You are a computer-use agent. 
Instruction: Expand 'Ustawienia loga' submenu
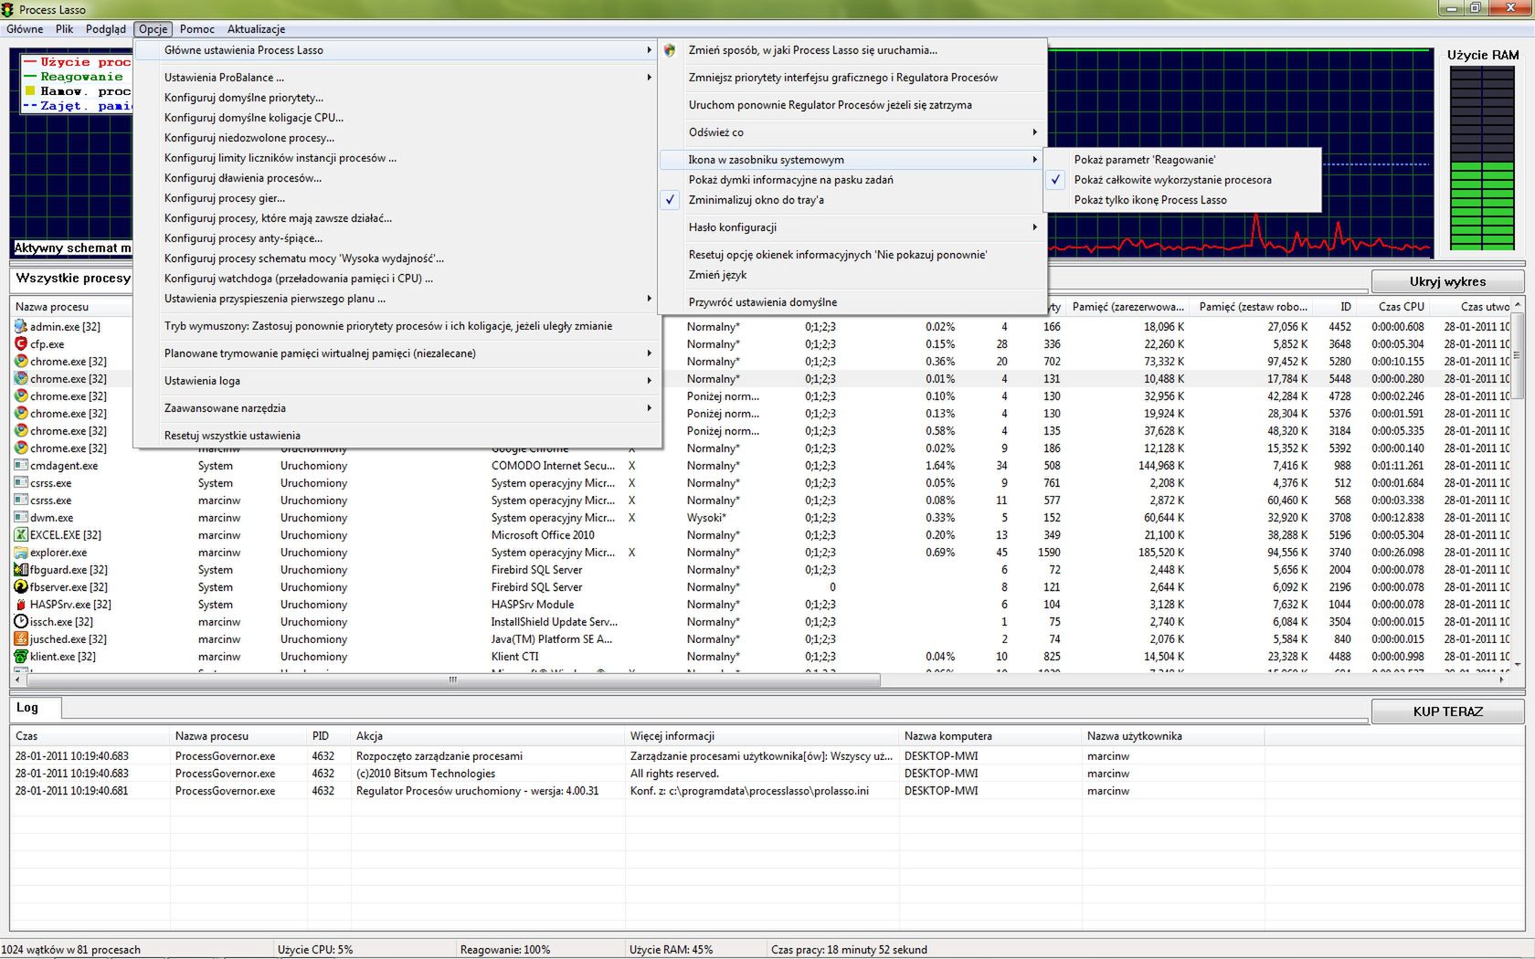pos(397,381)
